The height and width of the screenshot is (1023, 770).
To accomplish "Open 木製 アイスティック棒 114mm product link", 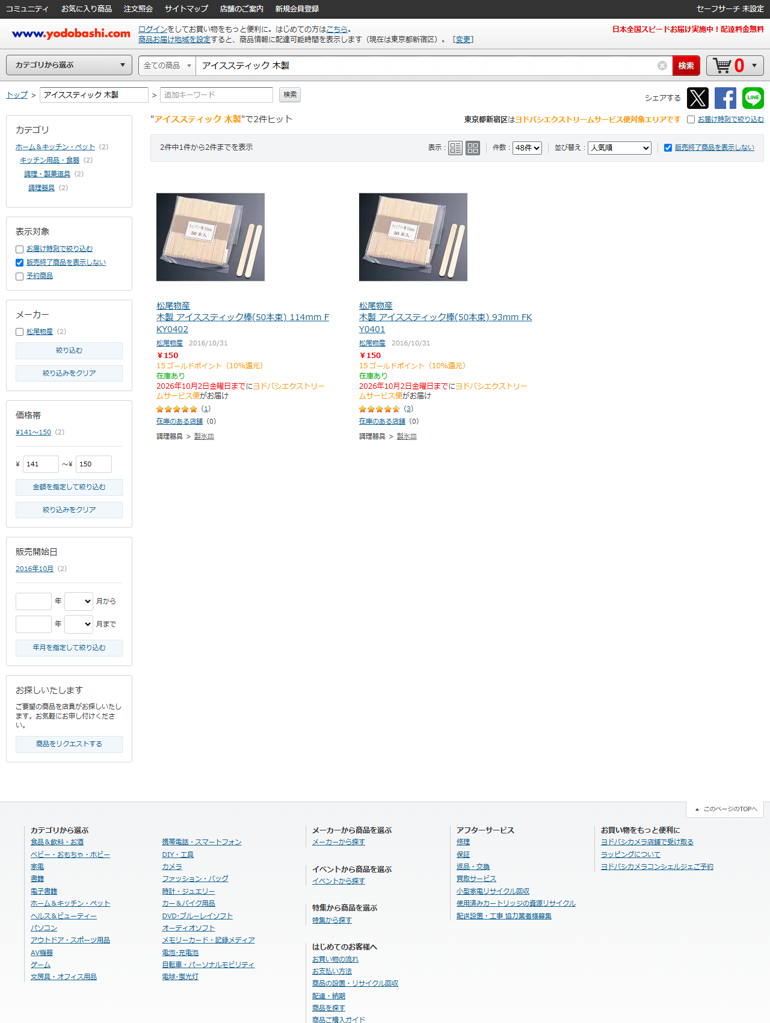I will 242,323.
